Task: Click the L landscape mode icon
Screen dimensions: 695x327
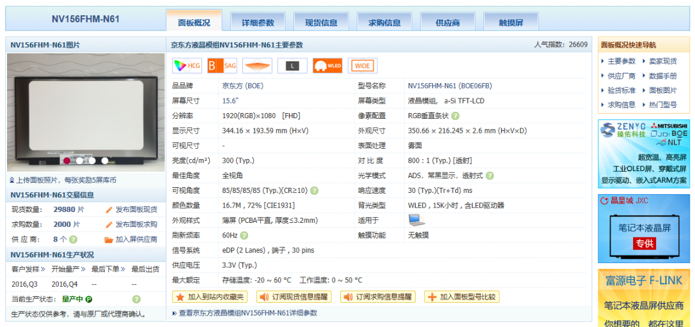Action: click(x=293, y=66)
